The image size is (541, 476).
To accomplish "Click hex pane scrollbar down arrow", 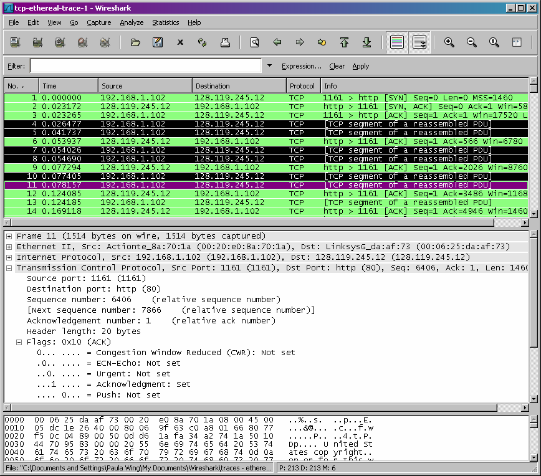I will pos(534,457).
